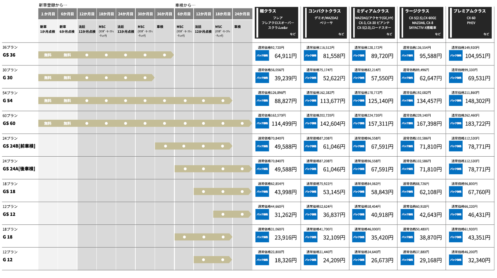
Task: Select the プレミアムクラス class header
Action: click(x=470, y=23)
